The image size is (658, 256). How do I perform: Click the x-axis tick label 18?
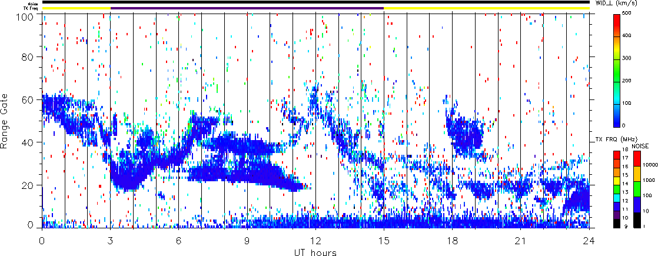[x=453, y=241]
